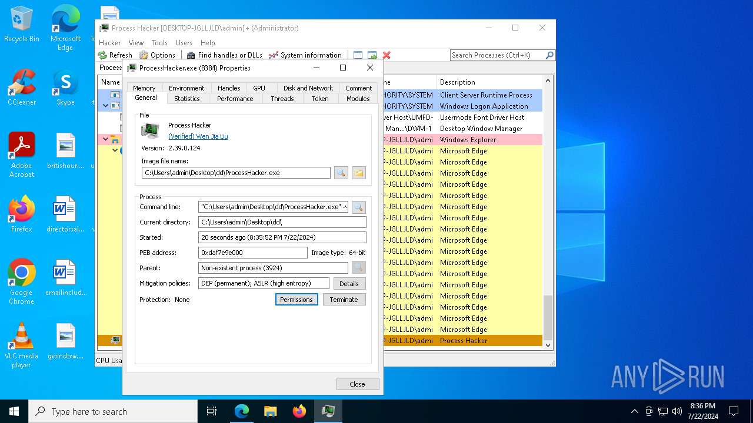Open System information from toolbar
The image size is (753, 423).
[x=305, y=55]
